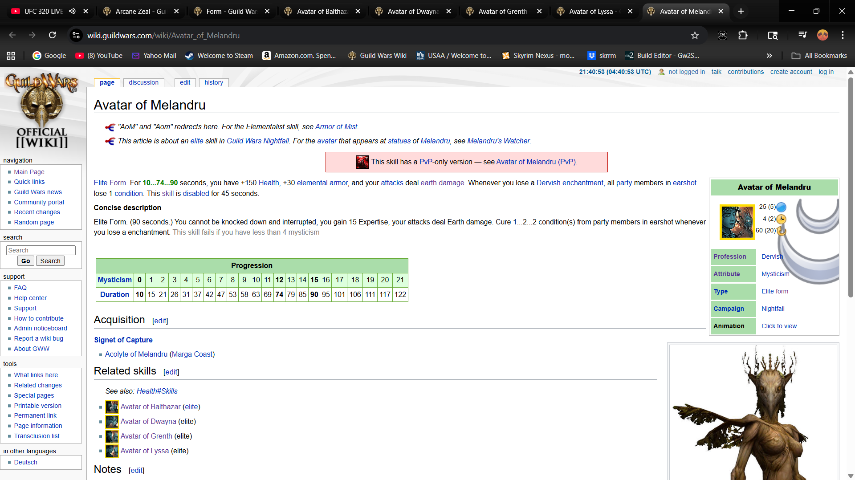Open the edit tab of the article
The height and width of the screenshot is (480, 855).
click(185, 82)
